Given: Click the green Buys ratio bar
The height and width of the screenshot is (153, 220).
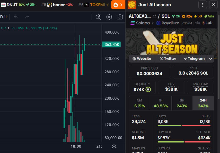Looking at the screenshot, I should coord(169,126).
